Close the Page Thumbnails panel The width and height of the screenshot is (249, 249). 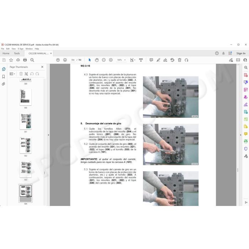(42, 67)
